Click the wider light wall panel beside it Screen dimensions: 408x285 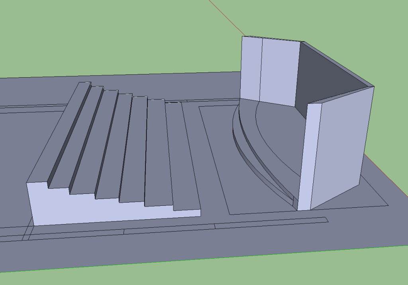[280, 72]
